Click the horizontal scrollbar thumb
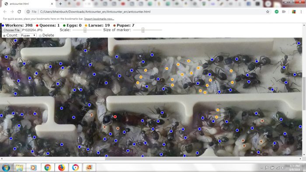The height and width of the screenshot is (172, 306). (x=172, y=158)
